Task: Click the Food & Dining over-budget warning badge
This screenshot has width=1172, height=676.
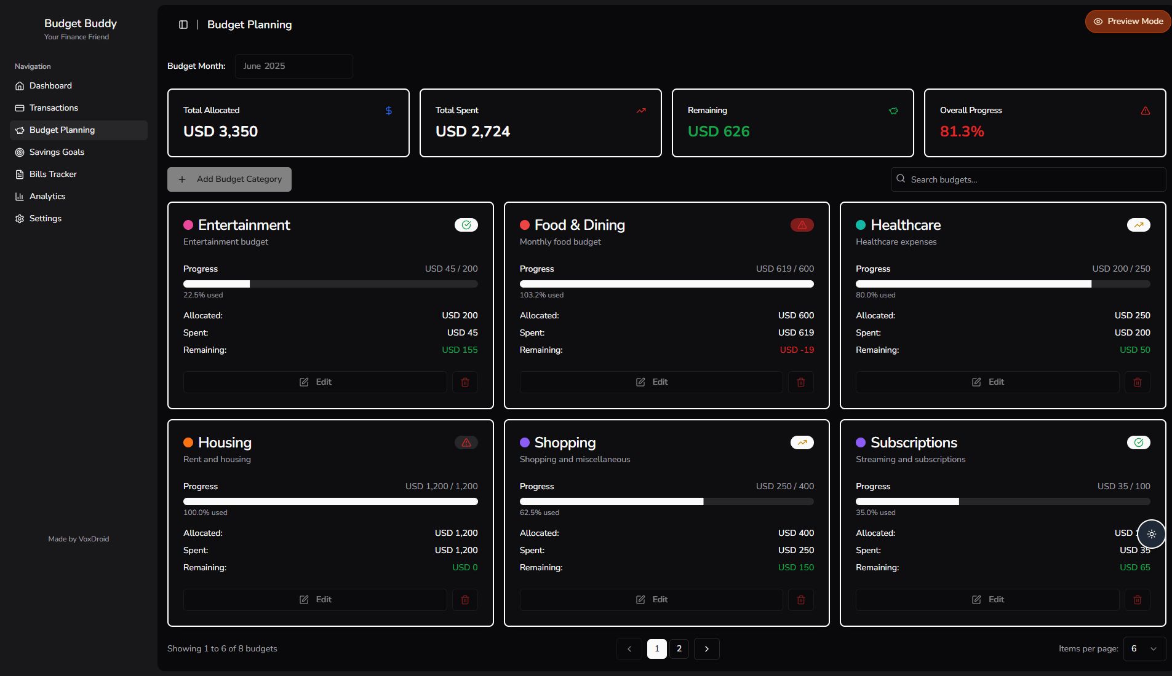Action: click(x=802, y=225)
